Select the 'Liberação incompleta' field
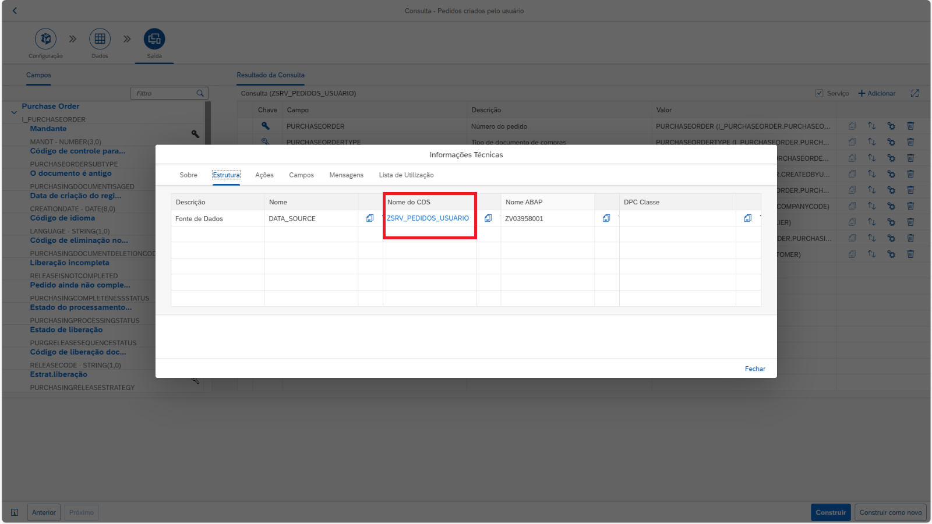This screenshot has width=932, height=524. (69, 263)
